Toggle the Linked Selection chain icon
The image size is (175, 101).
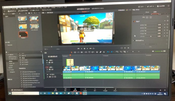pyautogui.click(x=101, y=52)
